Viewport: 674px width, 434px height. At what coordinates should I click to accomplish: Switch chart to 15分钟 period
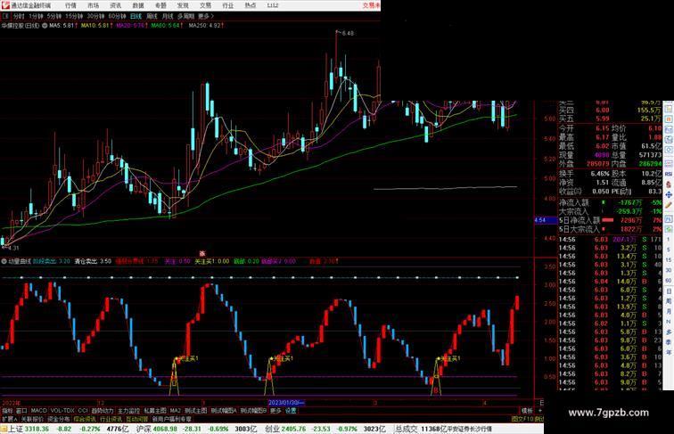coord(74,16)
